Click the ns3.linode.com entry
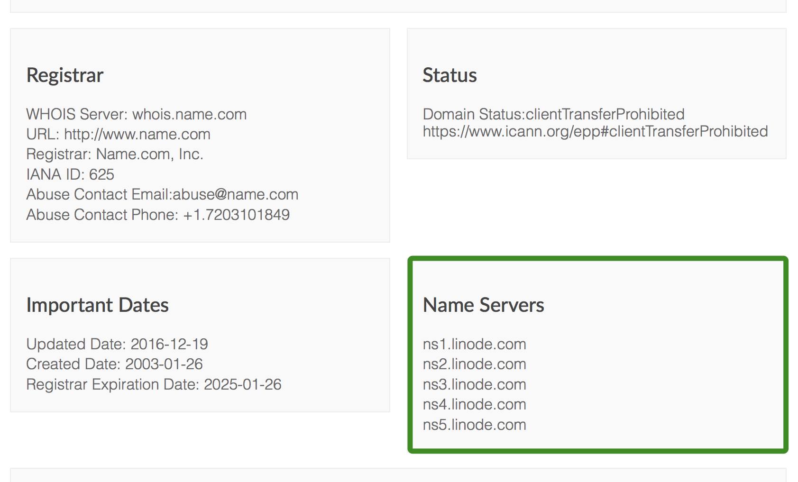This screenshot has height=482, width=798. click(474, 384)
